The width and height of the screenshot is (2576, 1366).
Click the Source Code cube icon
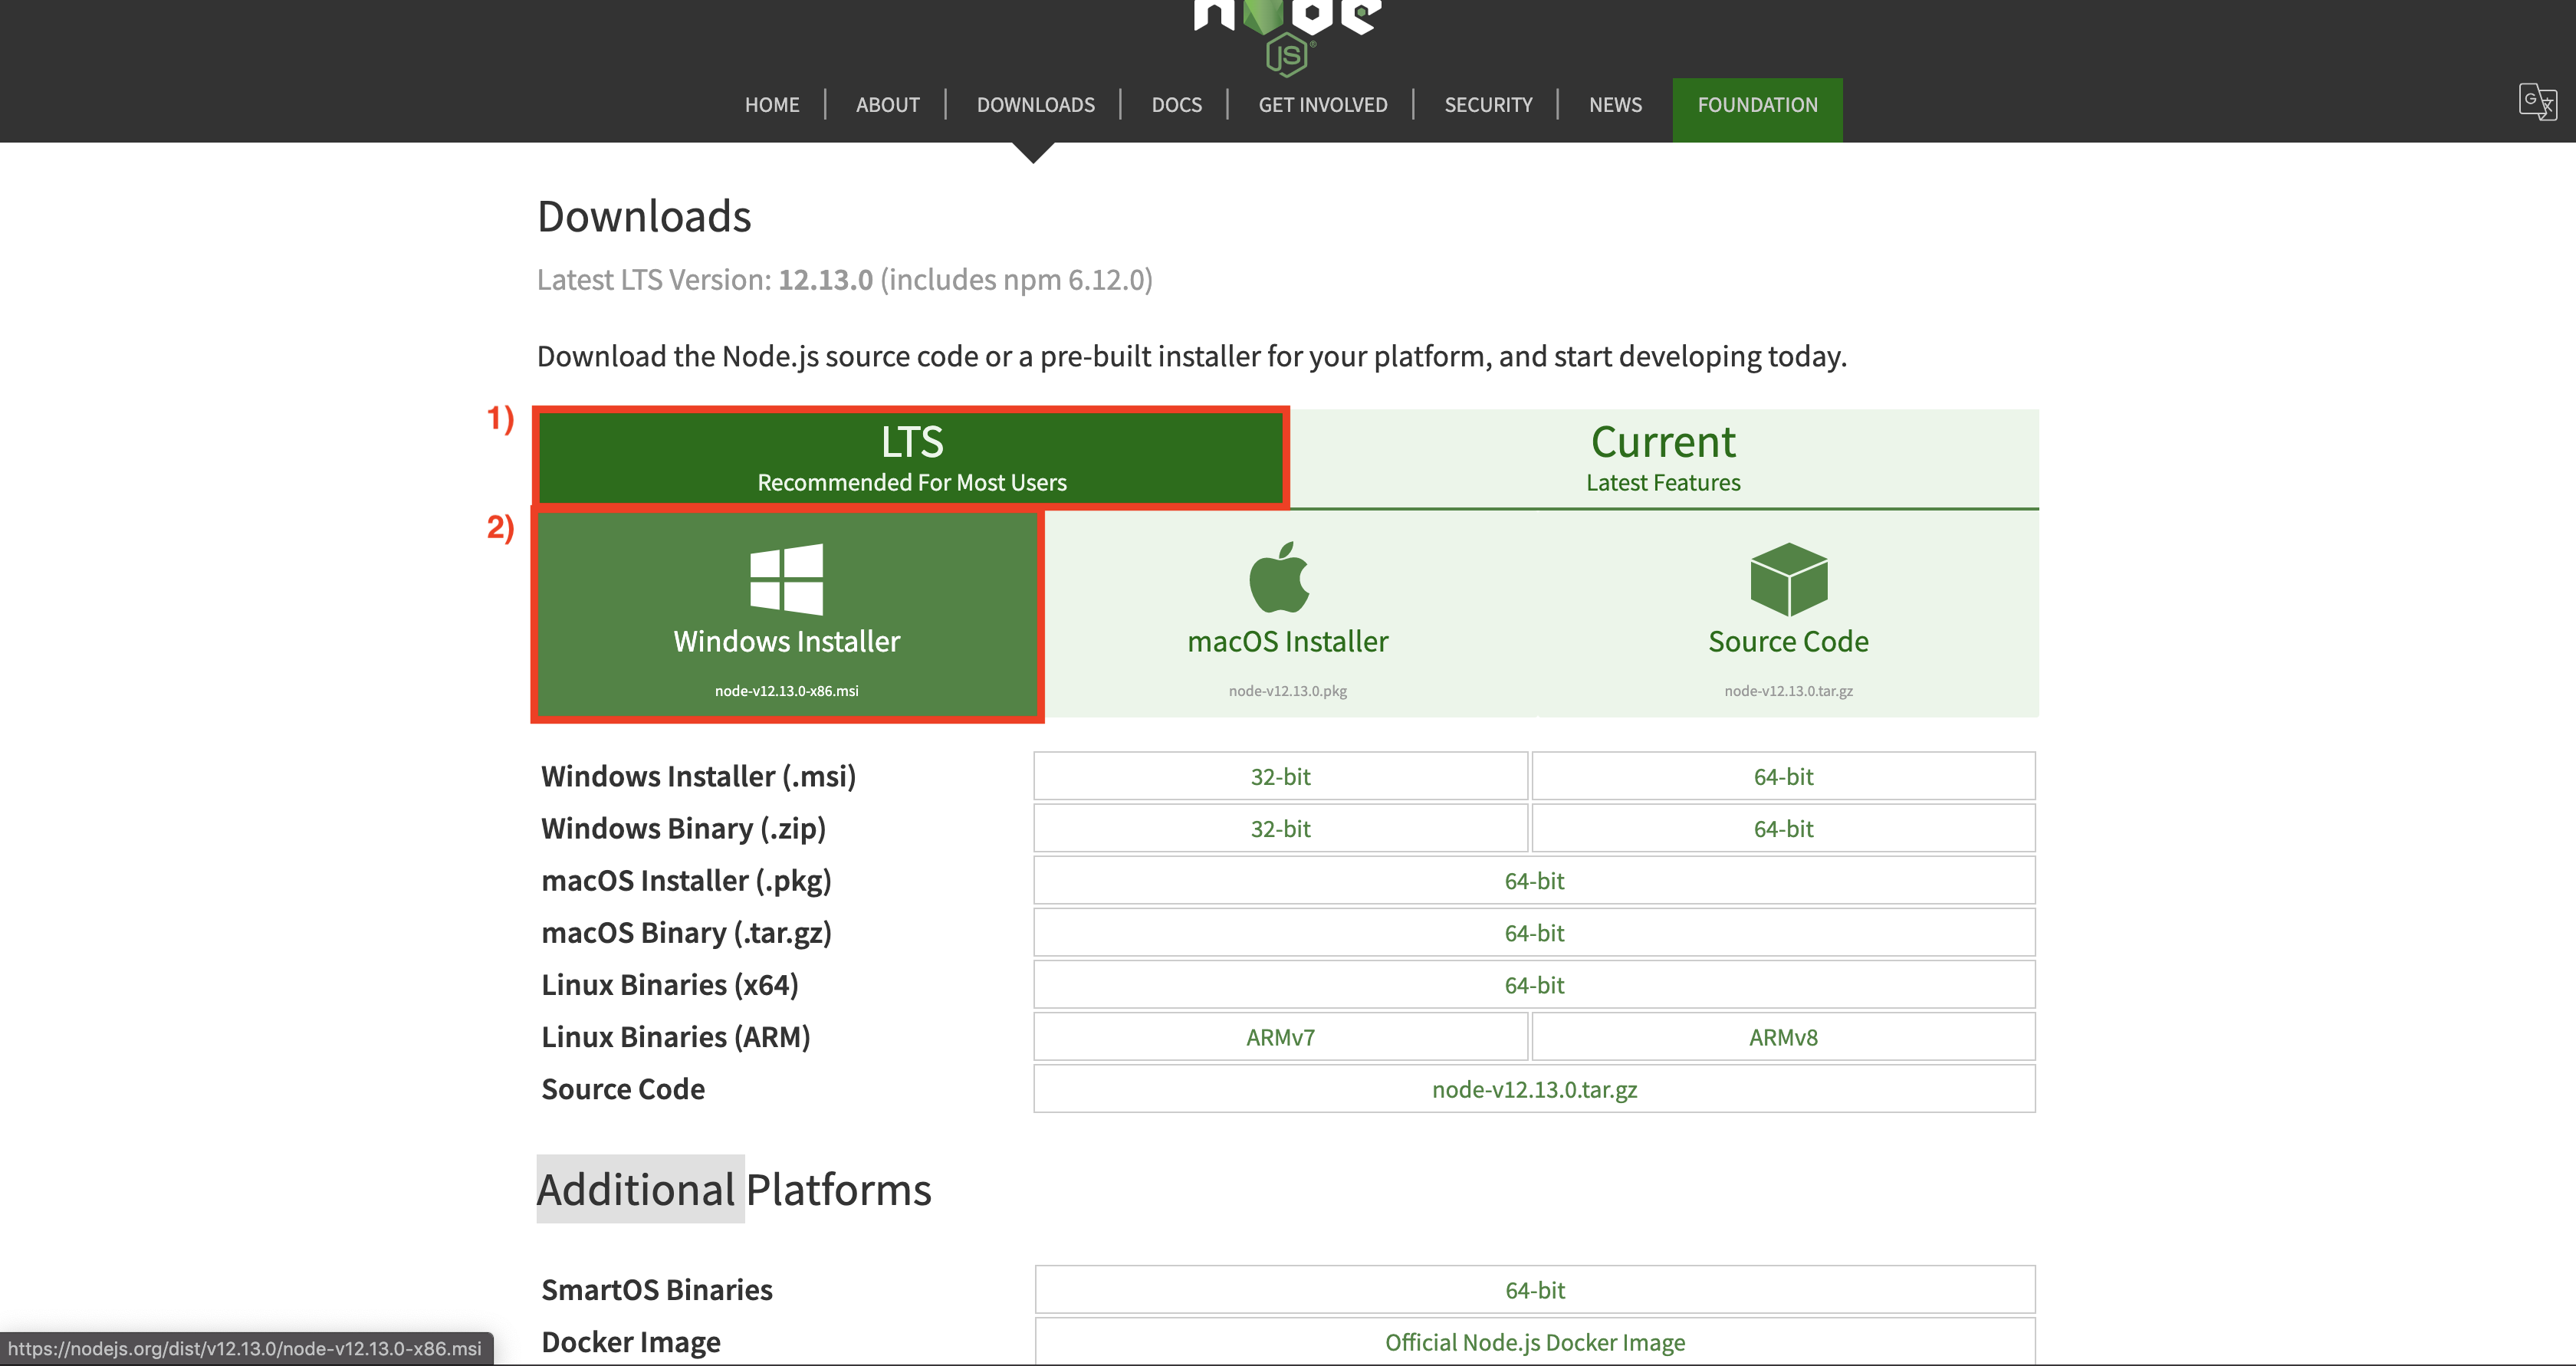(x=1788, y=579)
